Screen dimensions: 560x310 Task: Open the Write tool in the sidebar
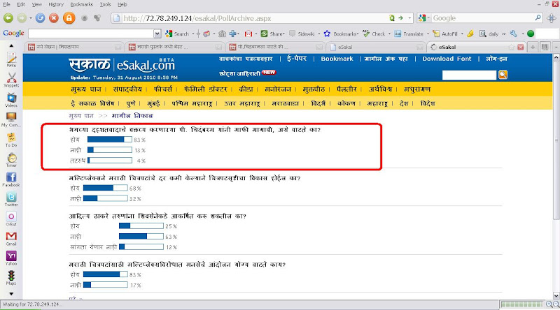[x=11, y=60]
